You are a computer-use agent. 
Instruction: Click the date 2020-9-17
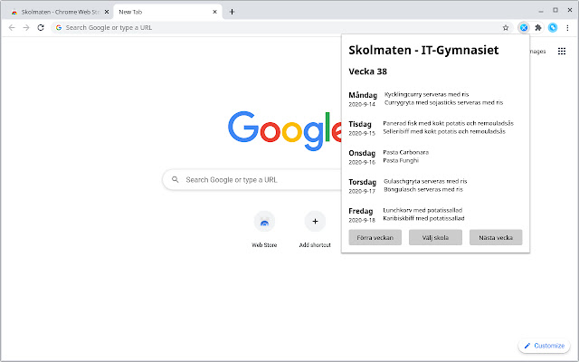coord(362,191)
